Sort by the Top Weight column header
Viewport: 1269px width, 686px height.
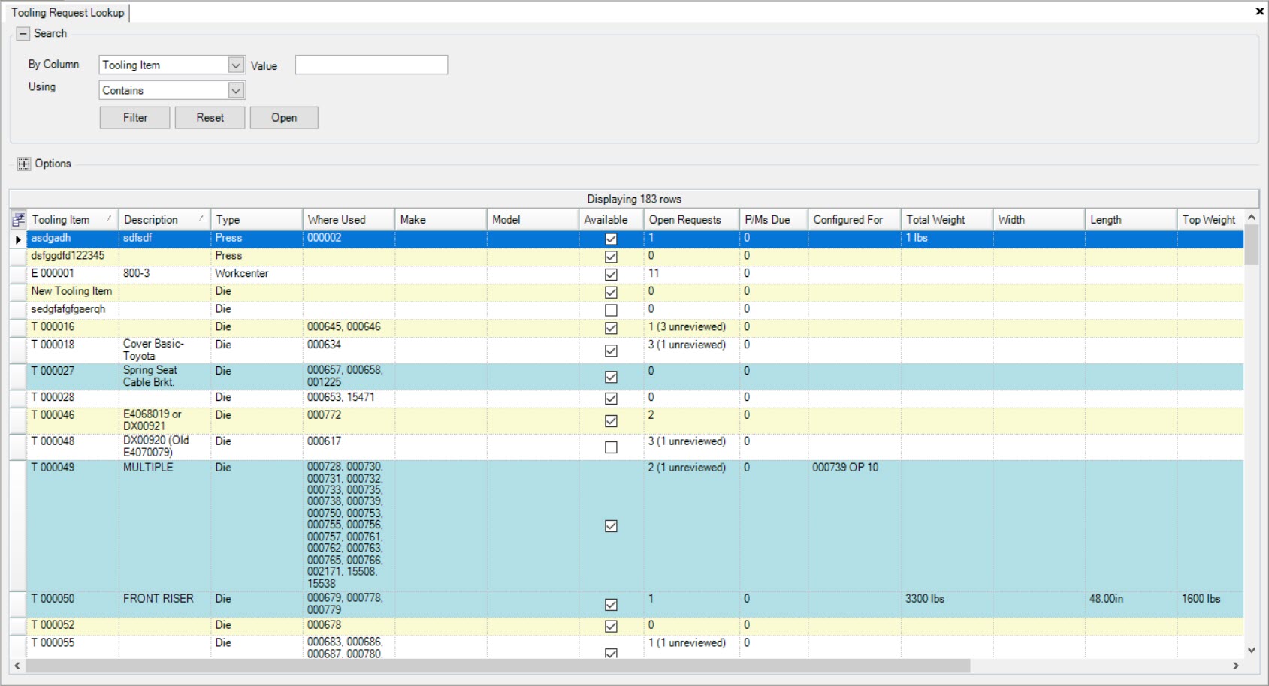[1211, 220]
